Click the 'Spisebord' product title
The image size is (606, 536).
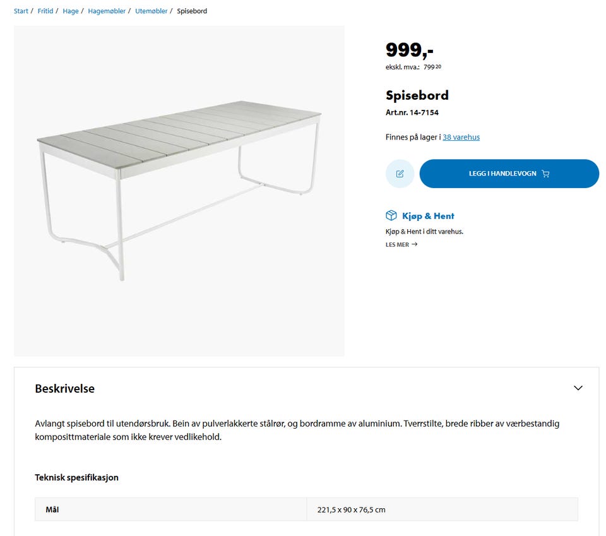pyautogui.click(x=417, y=95)
